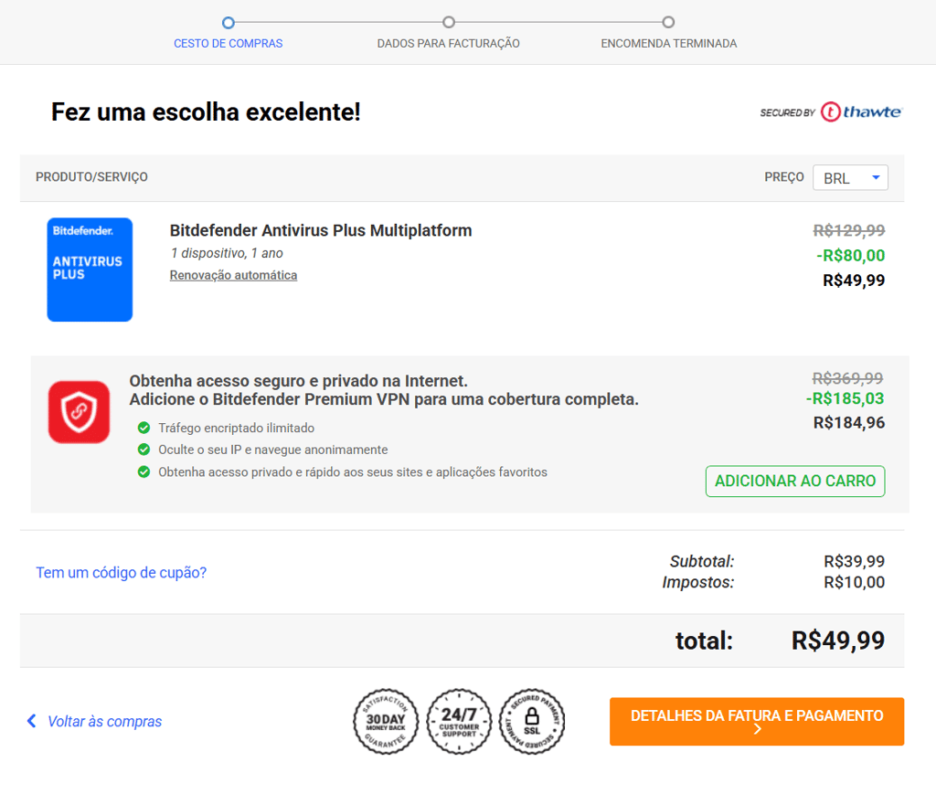Click green checkmark beside Obtenha acesso privado
The height and width of the screenshot is (794, 936).
pos(144,471)
